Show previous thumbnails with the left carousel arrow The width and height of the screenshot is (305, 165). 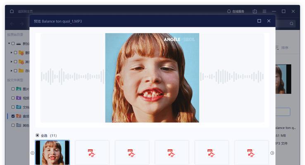[32, 153]
